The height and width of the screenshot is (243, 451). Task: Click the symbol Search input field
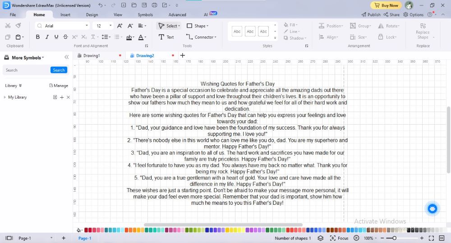tap(27, 70)
